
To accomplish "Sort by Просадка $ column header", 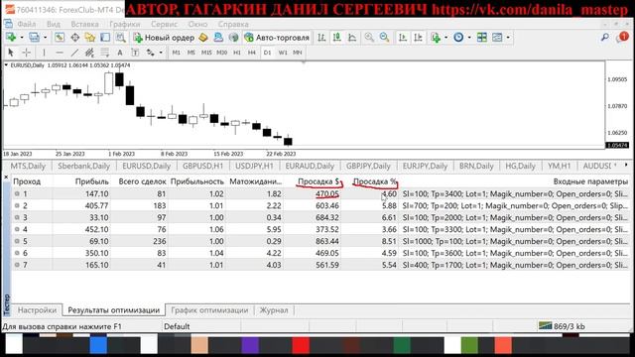I will 318,181.
